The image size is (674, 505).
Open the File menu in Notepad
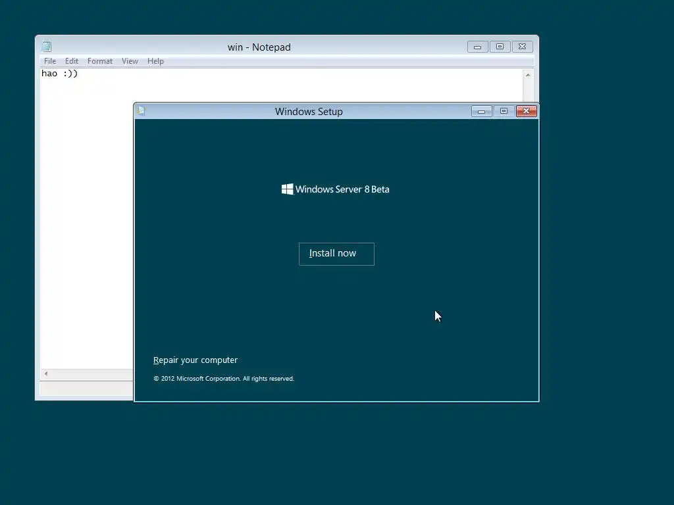(x=50, y=61)
